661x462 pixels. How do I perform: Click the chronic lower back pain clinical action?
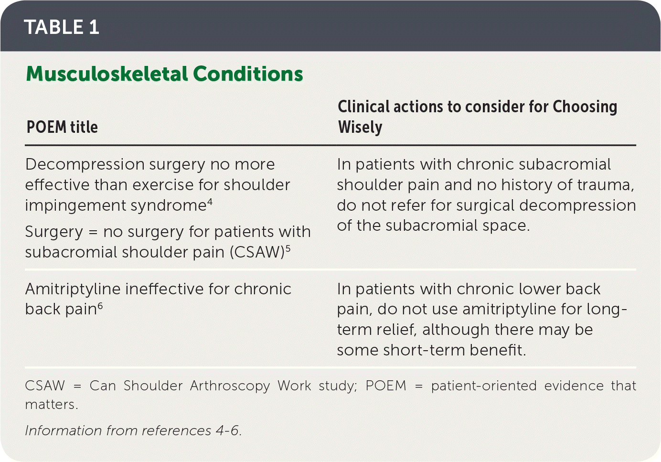click(x=481, y=319)
